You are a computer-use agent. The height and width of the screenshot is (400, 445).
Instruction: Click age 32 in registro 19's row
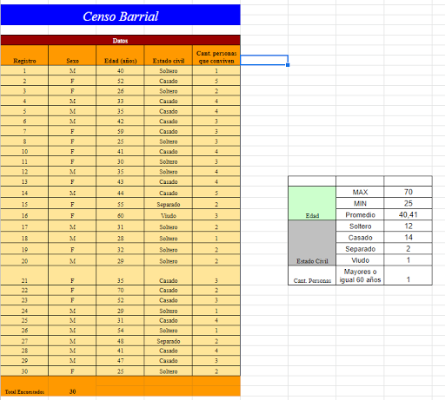tap(120, 249)
